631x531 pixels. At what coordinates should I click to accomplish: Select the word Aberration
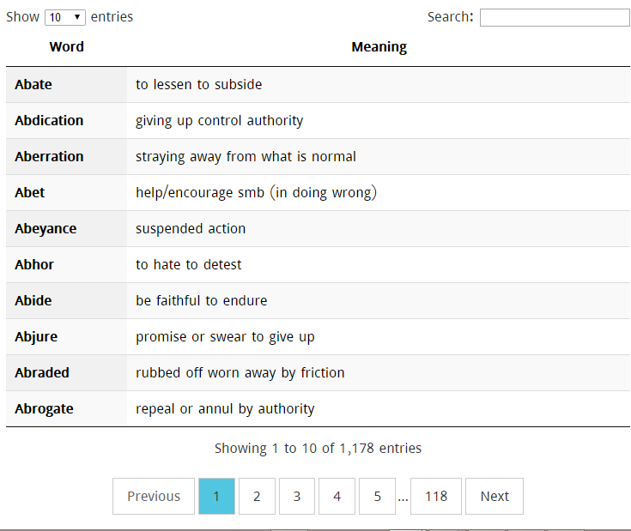pyautogui.click(x=49, y=156)
